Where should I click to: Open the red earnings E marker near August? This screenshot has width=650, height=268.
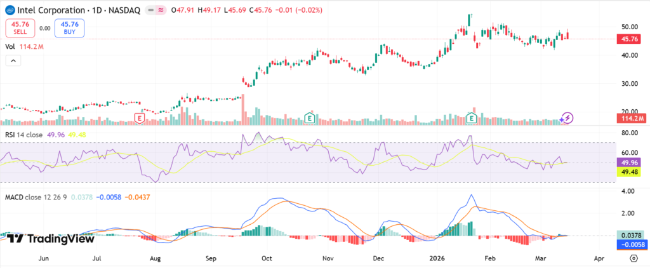click(x=140, y=118)
